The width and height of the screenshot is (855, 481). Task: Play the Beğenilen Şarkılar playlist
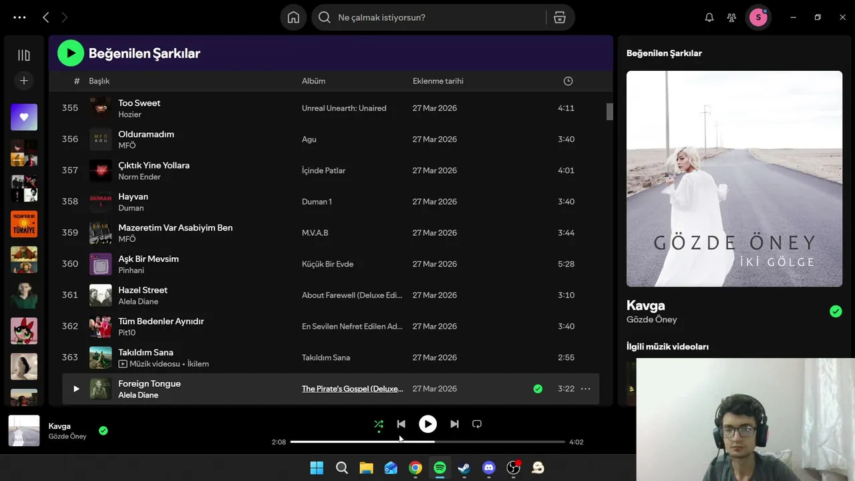click(71, 53)
